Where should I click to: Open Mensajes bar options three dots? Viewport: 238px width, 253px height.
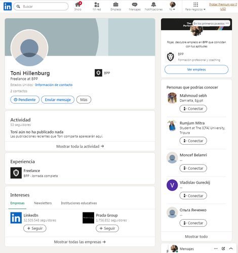click(x=216, y=248)
